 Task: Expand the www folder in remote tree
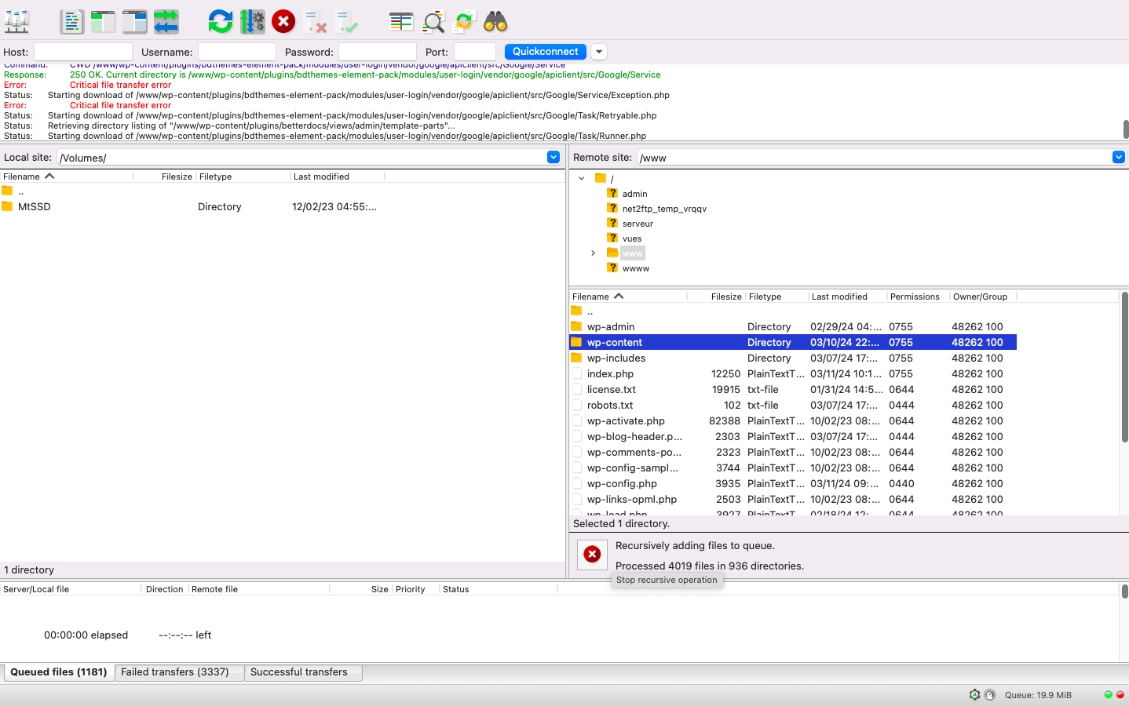(594, 253)
